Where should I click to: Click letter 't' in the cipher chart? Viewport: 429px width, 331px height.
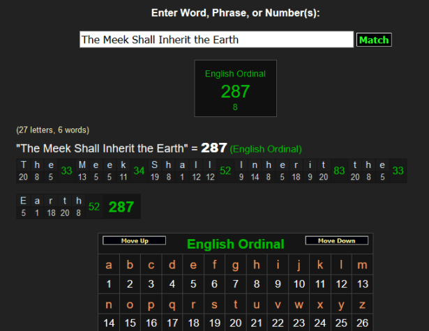click(236, 305)
